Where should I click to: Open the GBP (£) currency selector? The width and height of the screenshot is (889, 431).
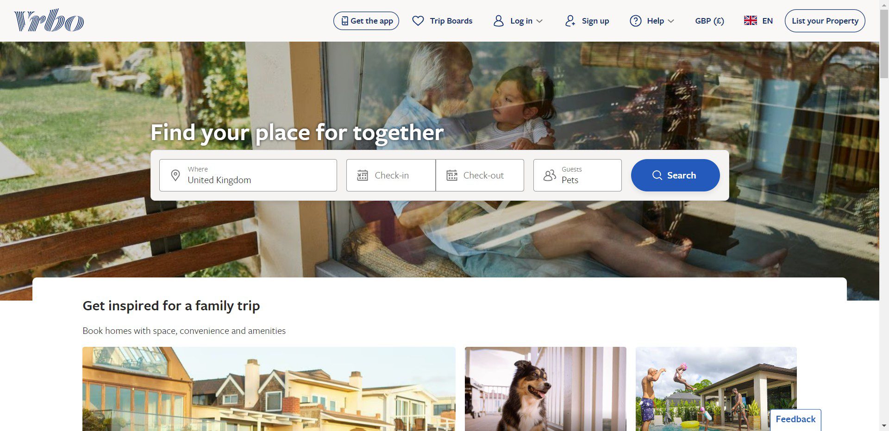(709, 21)
